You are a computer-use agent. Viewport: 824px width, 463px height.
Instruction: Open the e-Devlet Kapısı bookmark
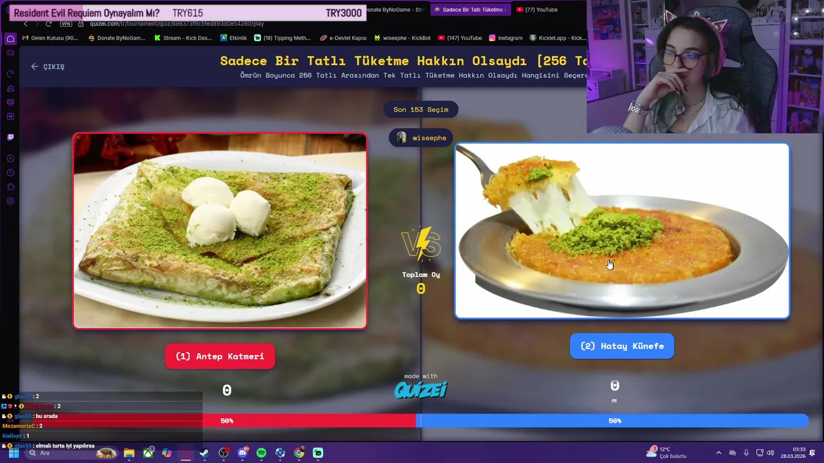(343, 38)
